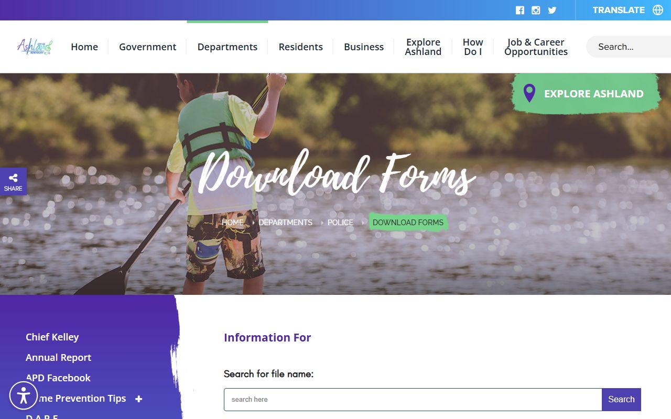Open the Annual Report sidebar link
Image resolution: width=671 pixels, height=419 pixels.
coord(59,357)
